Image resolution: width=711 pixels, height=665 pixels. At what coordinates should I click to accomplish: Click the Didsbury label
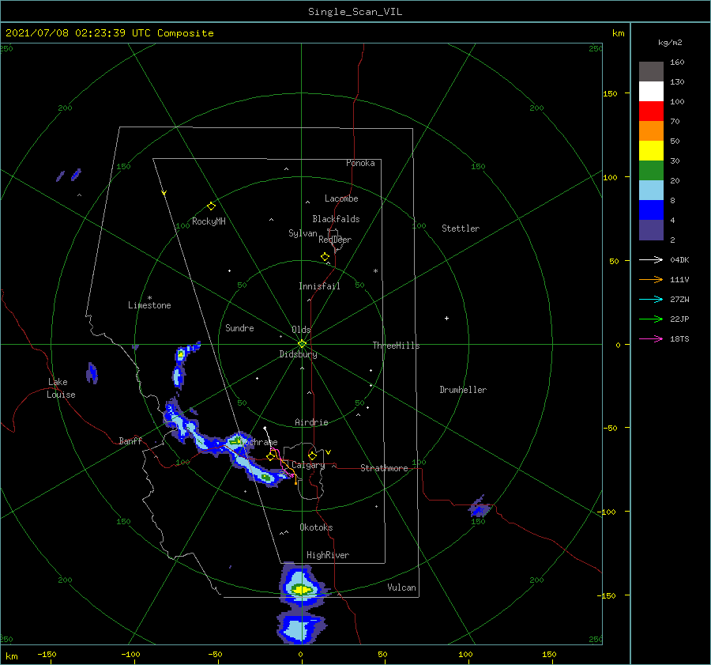click(x=298, y=354)
